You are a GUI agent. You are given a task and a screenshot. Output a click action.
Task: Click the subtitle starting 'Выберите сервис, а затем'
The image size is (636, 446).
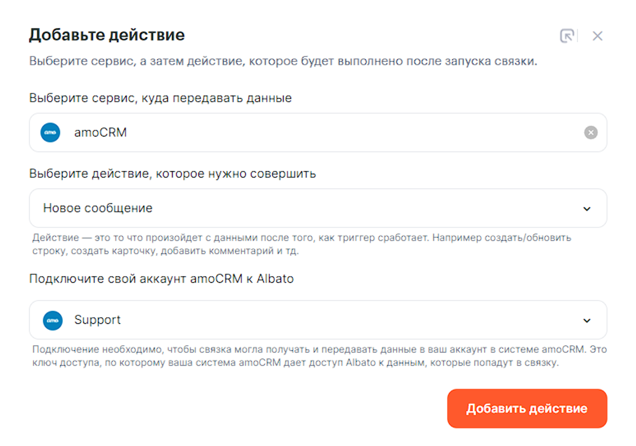pyautogui.click(x=283, y=61)
